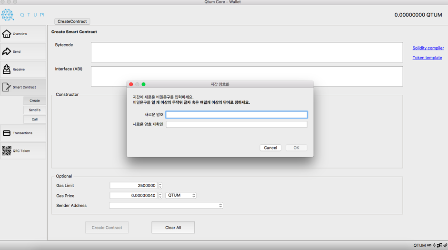
Task: Open the QRC Token page
Action: [23, 150]
